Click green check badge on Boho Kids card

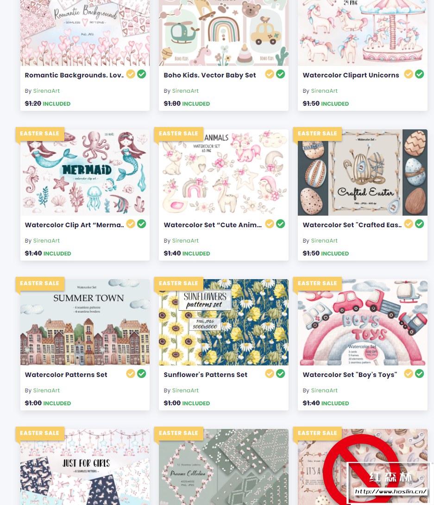coord(281,74)
